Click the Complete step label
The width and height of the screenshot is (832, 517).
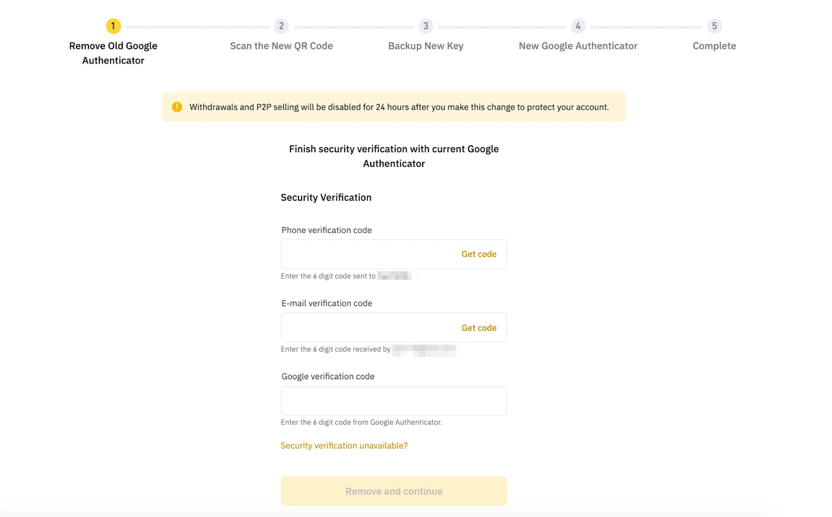(714, 46)
